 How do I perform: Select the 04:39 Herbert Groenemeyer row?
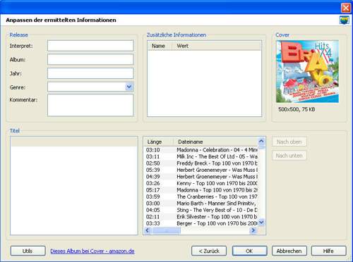pos(201,177)
